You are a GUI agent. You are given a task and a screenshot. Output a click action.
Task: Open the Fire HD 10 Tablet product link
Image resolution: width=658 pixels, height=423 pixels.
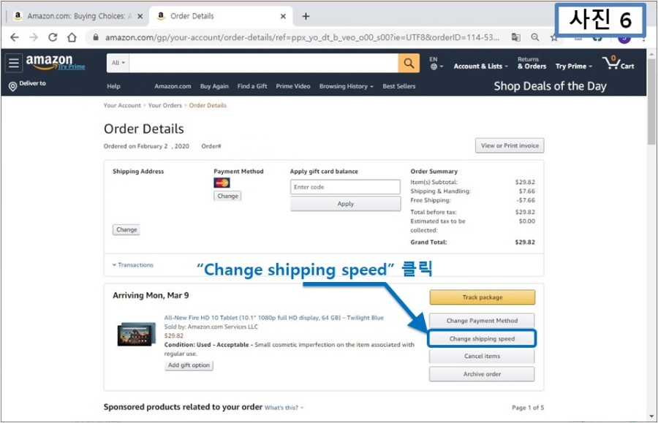273,318
